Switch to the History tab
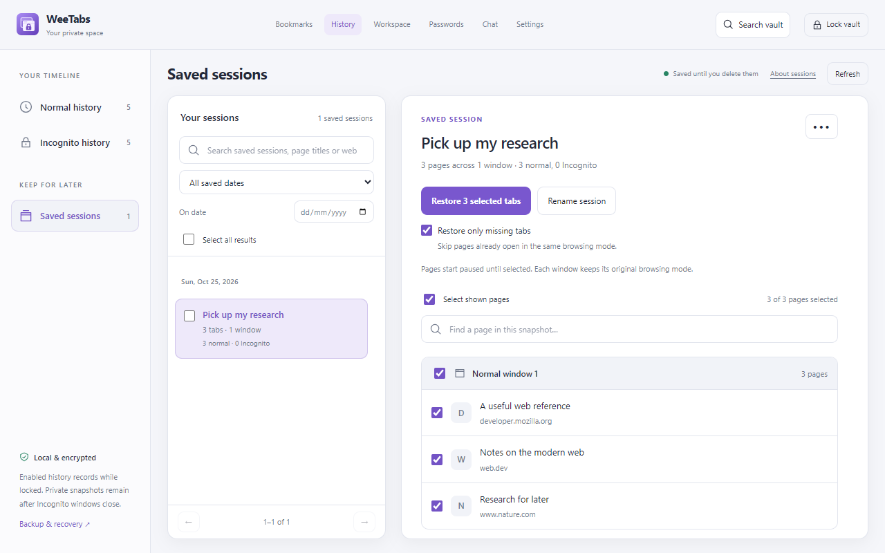This screenshot has height=553, width=885. point(343,24)
